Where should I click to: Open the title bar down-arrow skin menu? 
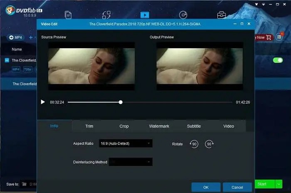[256, 4]
